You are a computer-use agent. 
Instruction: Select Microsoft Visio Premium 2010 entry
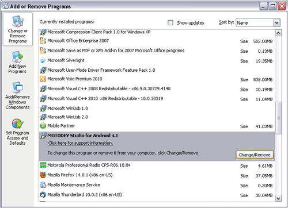(156, 79)
